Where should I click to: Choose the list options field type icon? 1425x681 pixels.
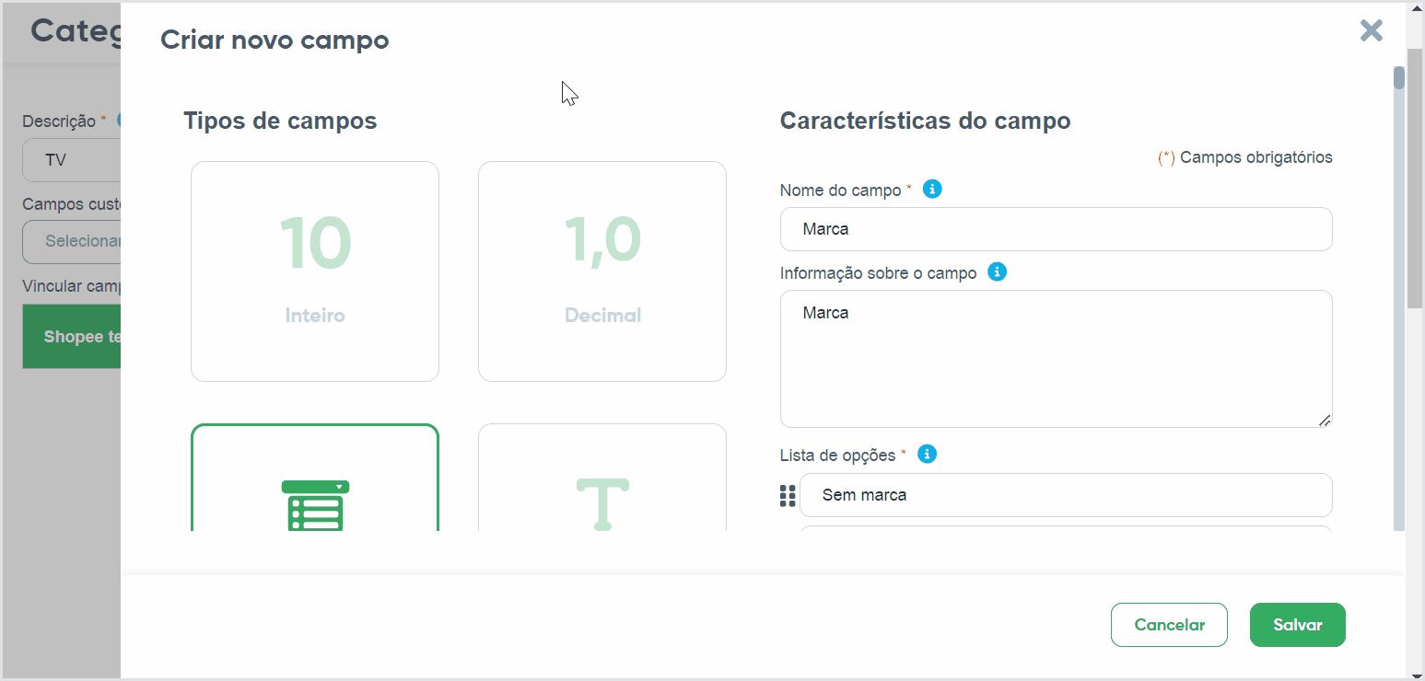[315, 505]
